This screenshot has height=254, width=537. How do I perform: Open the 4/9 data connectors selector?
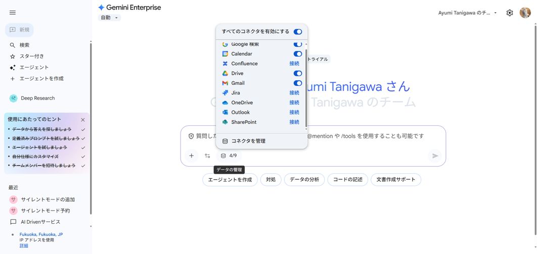click(x=229, y=156)
